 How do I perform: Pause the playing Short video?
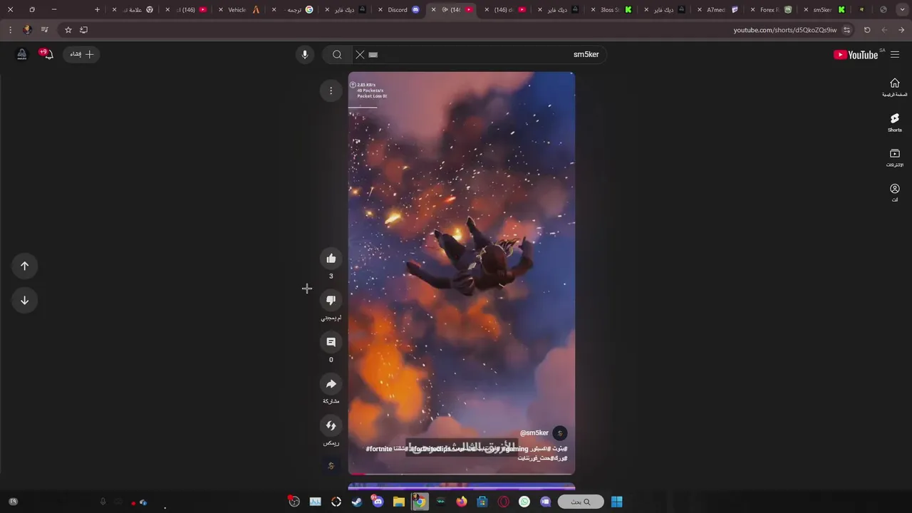462,273
